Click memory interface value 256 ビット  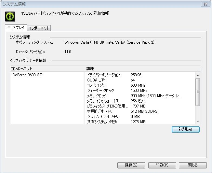138,101
